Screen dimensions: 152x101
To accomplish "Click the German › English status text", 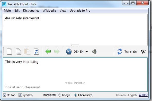I will click(x=126, y=95).
